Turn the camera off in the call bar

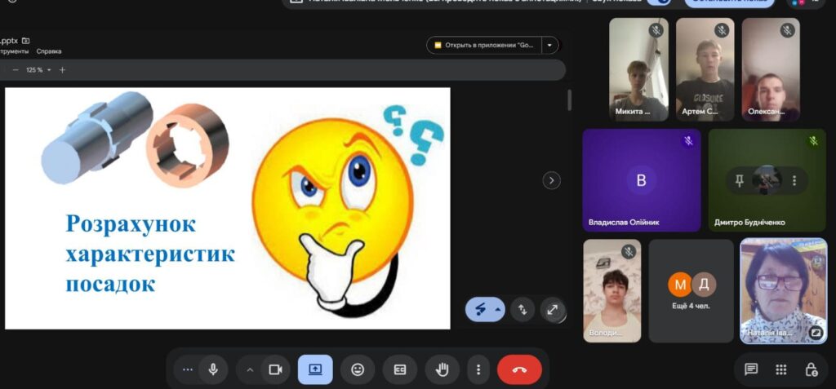pos(275,369)
